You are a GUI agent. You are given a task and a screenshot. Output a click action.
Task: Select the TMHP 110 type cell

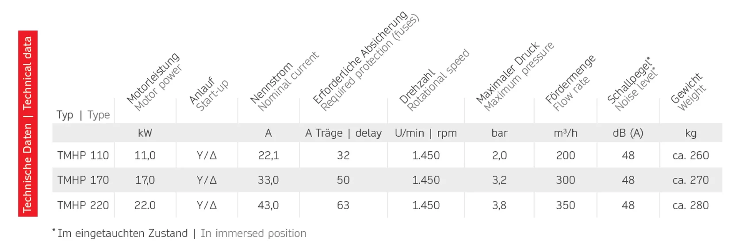point(83,156)
